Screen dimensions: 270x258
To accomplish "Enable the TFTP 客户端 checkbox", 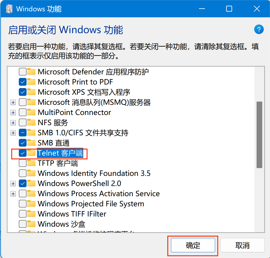I will click(x=23, y=163).
